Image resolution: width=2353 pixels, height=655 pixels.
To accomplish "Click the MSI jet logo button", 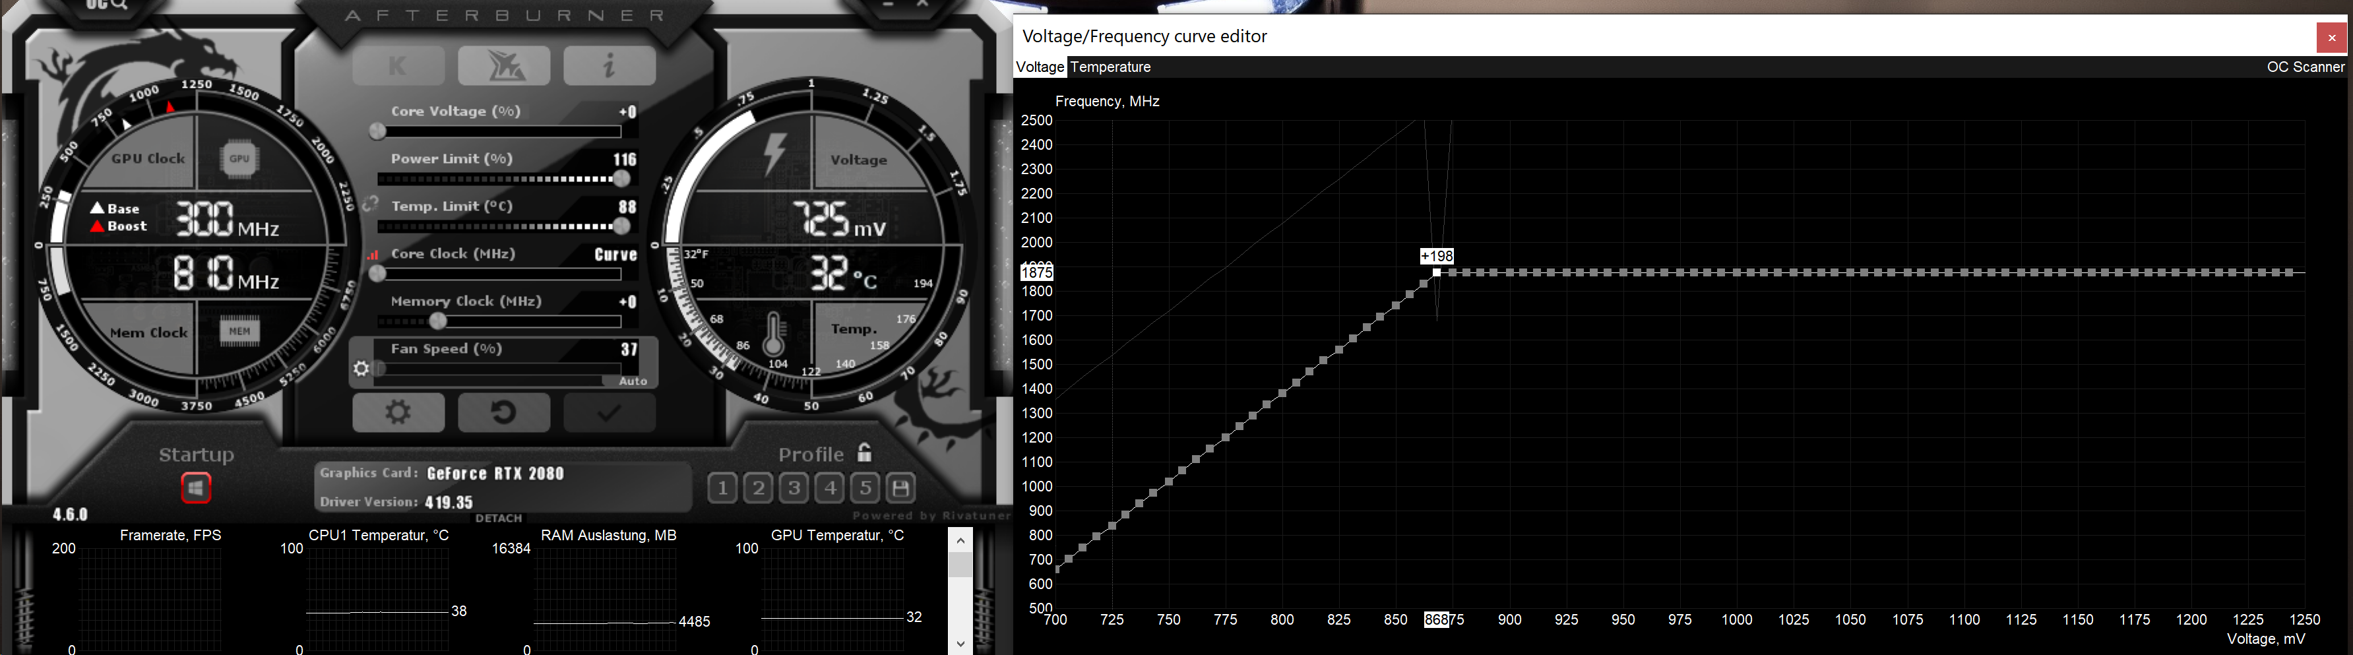I will pyautogui.click(x=504, y=66).
